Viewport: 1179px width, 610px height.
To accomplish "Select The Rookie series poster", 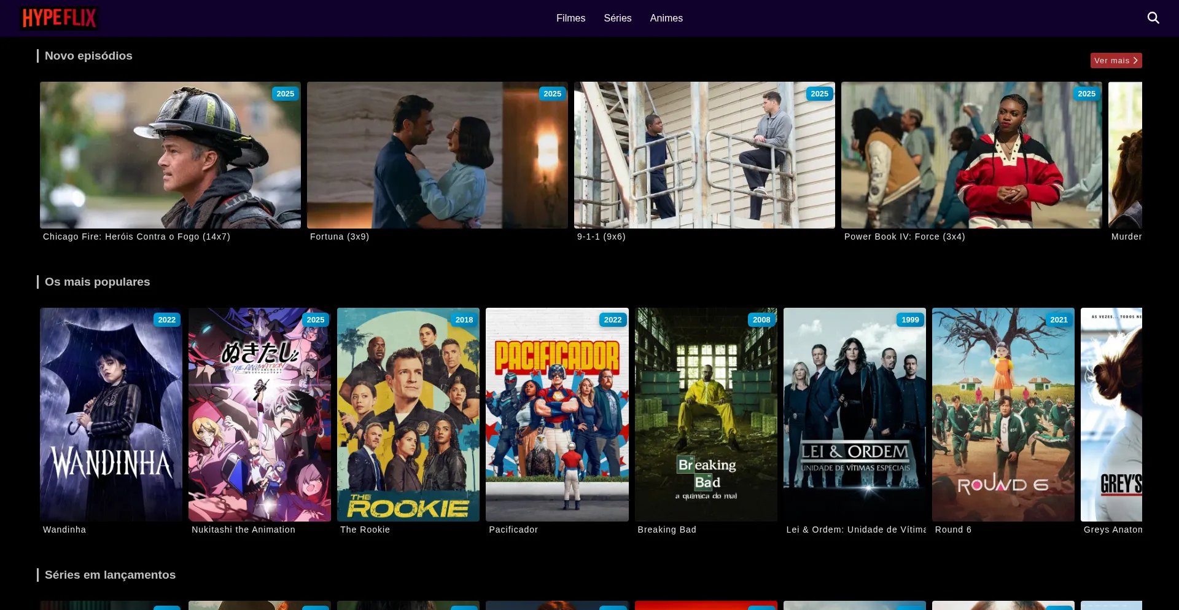I will point(408,415).
